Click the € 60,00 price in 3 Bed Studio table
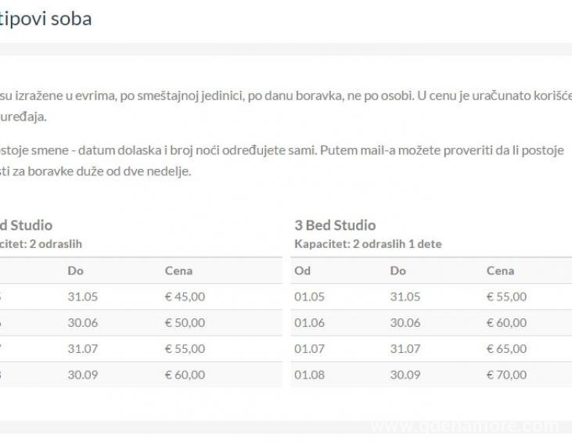The height and width of the screenshot is (442, 572). tap(506, 322)
